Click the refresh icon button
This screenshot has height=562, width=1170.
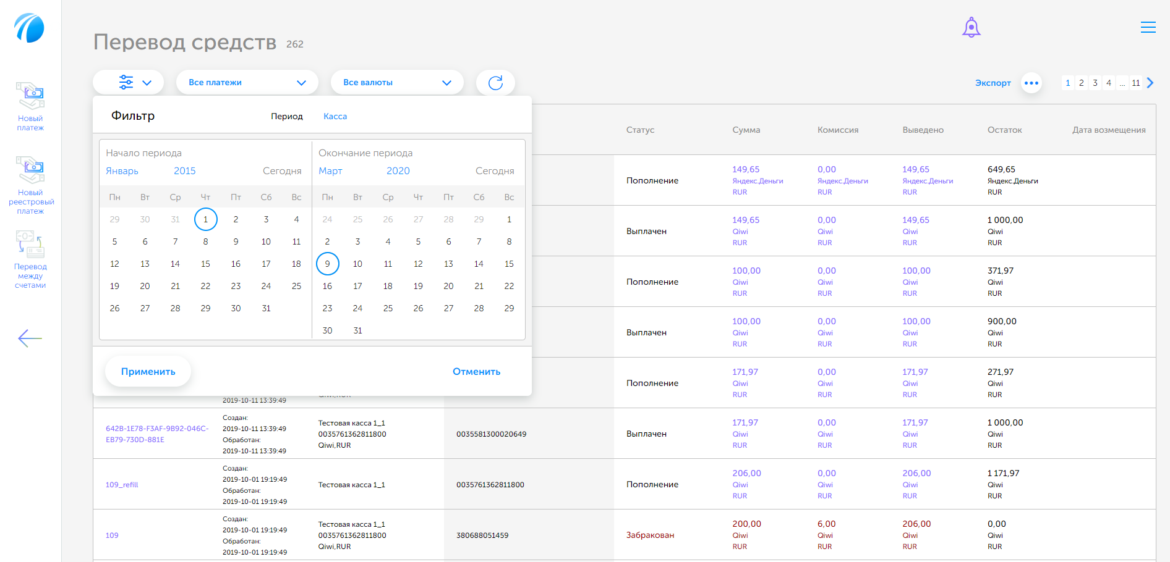point(495,83)
